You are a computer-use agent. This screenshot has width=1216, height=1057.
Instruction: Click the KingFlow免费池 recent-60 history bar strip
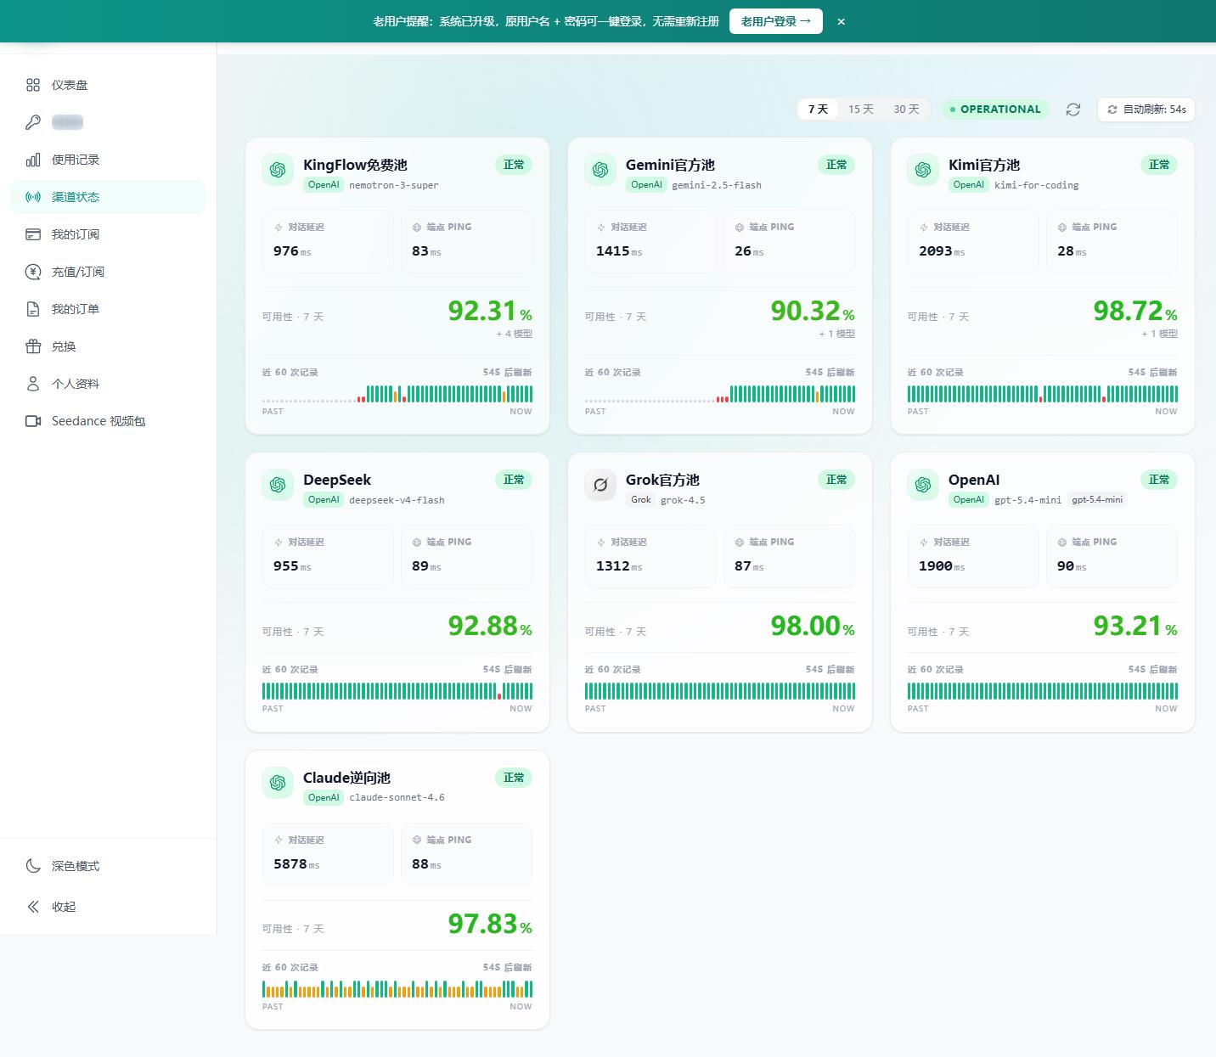[397, 393]
